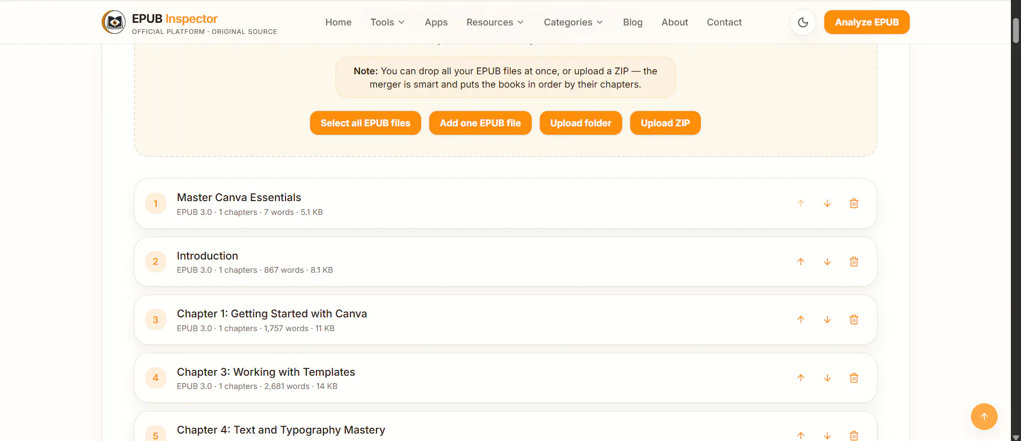
Task: Choose the Upload folder button
Action: (x=581, y=123)
